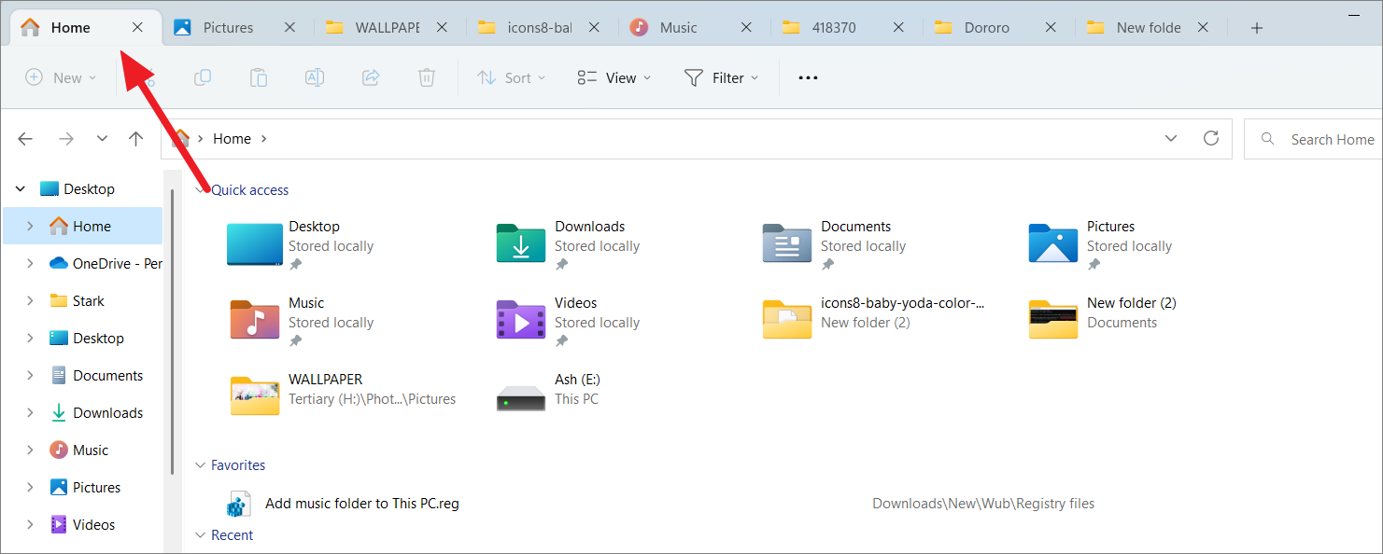The image size is (1383, 554).
Task: Add a new tab with plus button
Action: click(1257, 28)
